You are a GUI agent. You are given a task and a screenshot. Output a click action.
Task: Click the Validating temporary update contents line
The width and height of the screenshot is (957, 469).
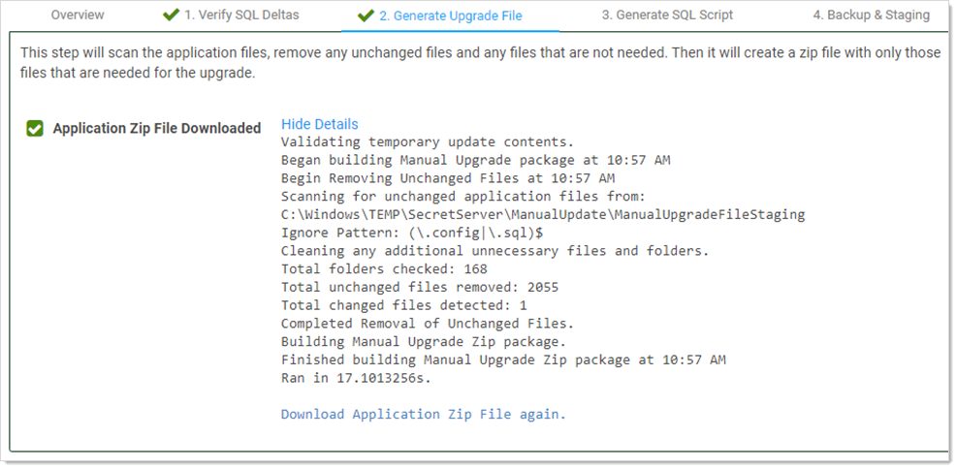pos(427,141)
